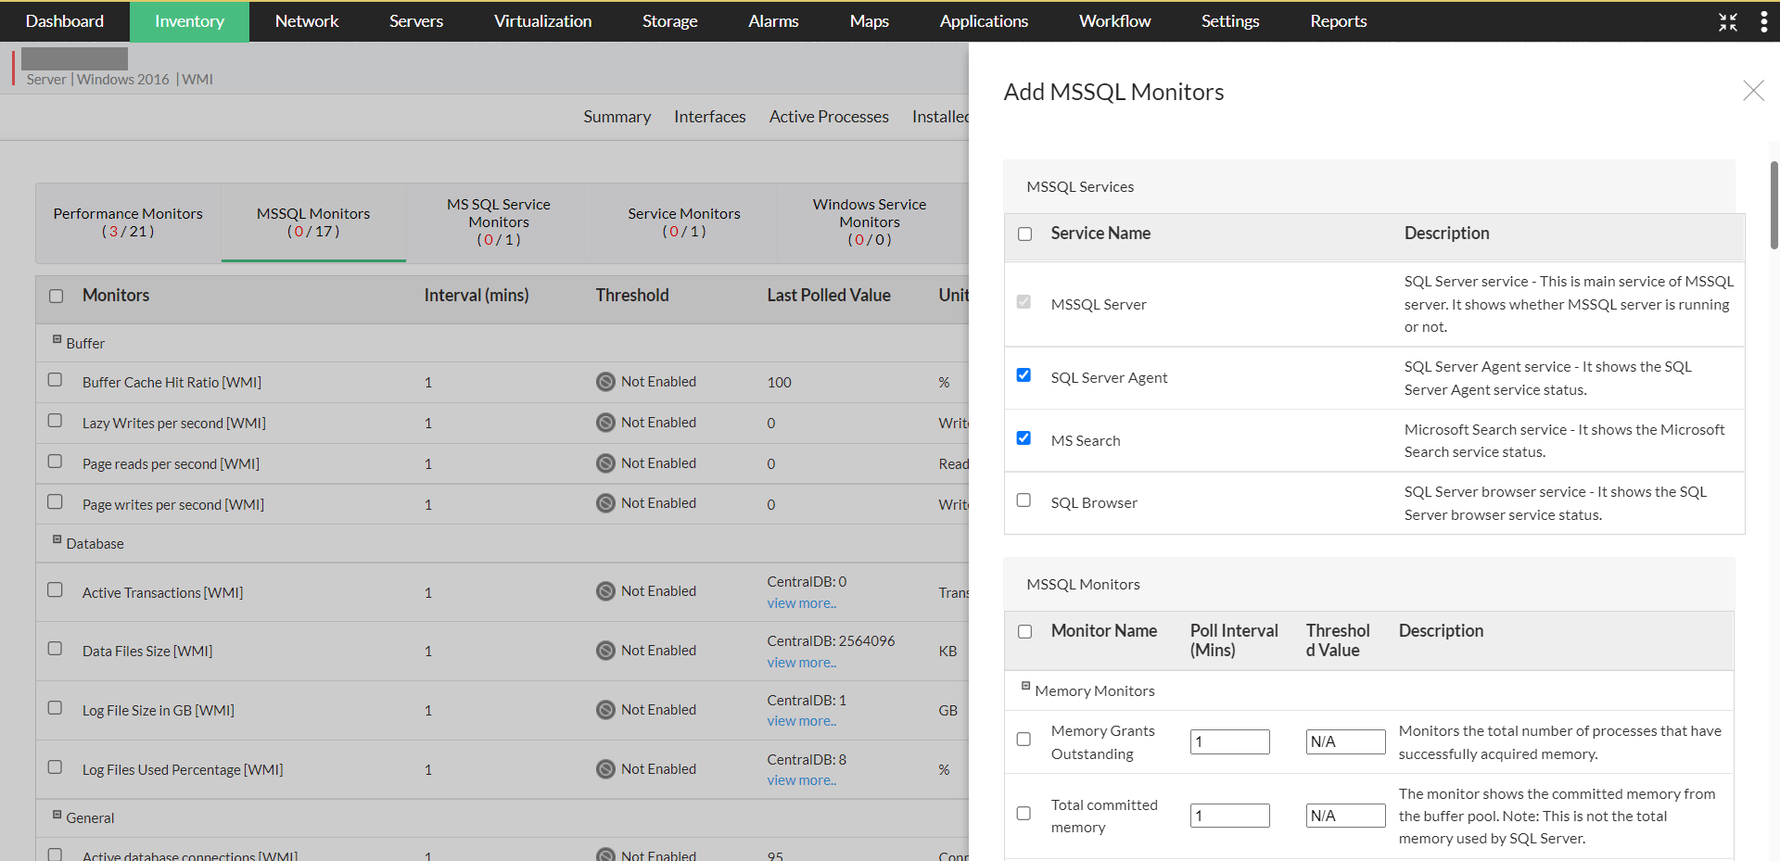Enable the SQL Browser service checkbox
The image size is (1780, 861).
click(x=1023, y=500)
